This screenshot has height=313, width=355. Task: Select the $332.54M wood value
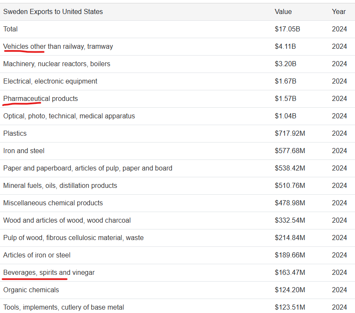pyautogui.click(x=290, y=220)
